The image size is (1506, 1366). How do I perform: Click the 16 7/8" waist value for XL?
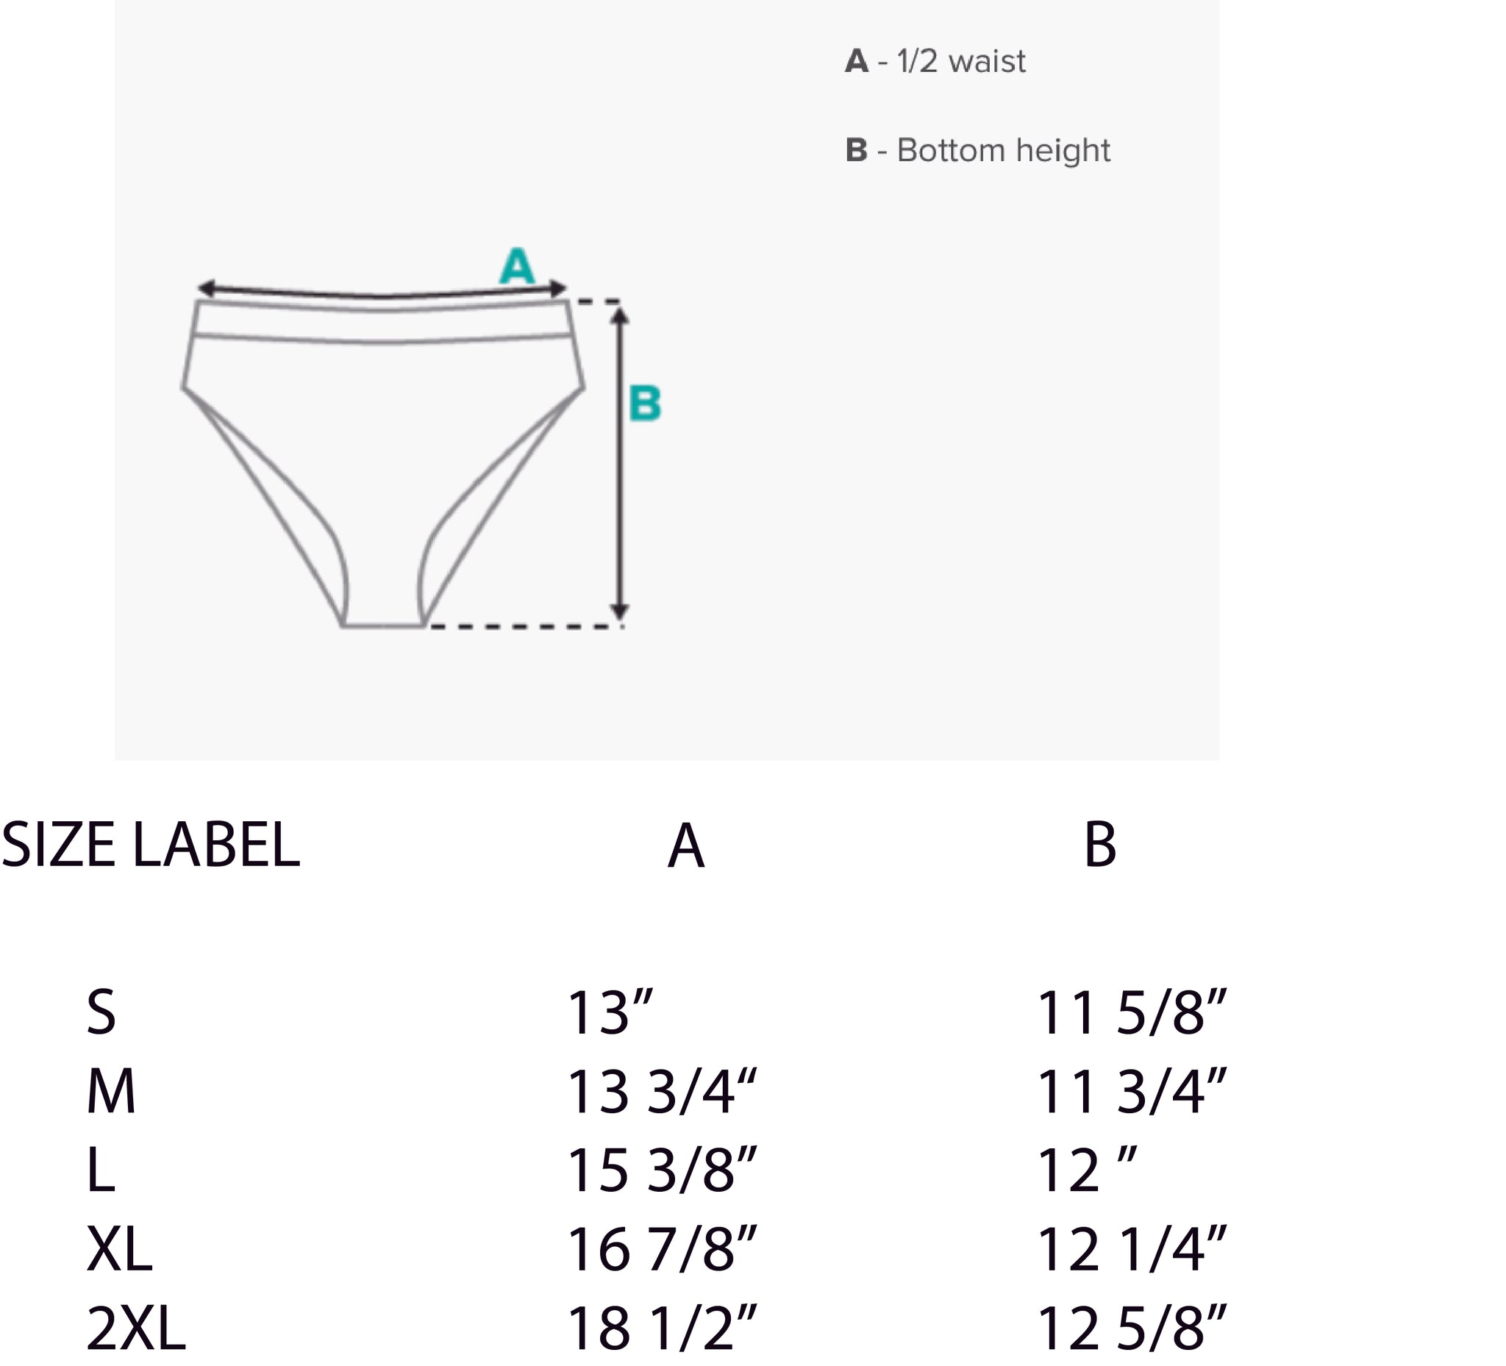tap(663, 1250)
